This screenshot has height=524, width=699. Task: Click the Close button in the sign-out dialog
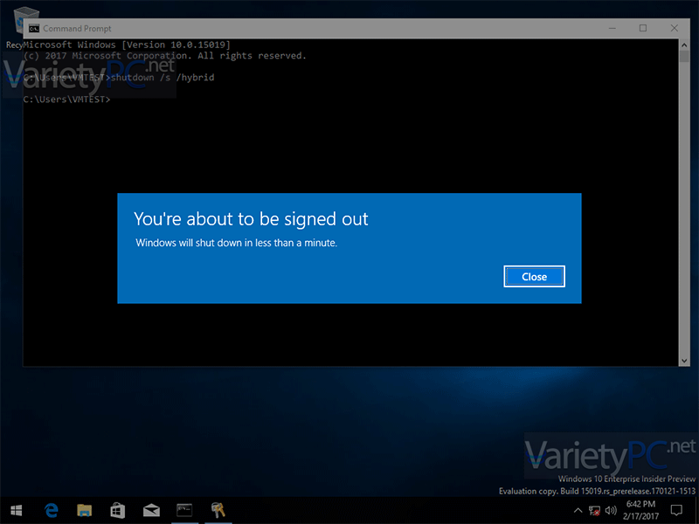point(534,277)
